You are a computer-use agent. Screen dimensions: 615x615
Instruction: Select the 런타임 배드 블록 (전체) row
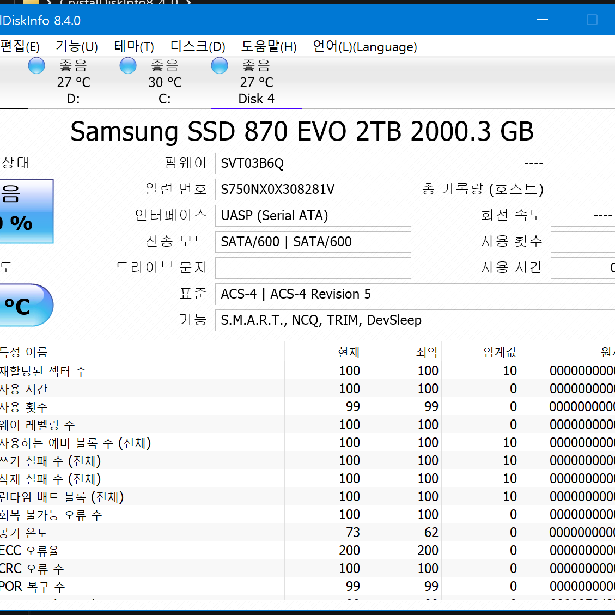[307, 497]
